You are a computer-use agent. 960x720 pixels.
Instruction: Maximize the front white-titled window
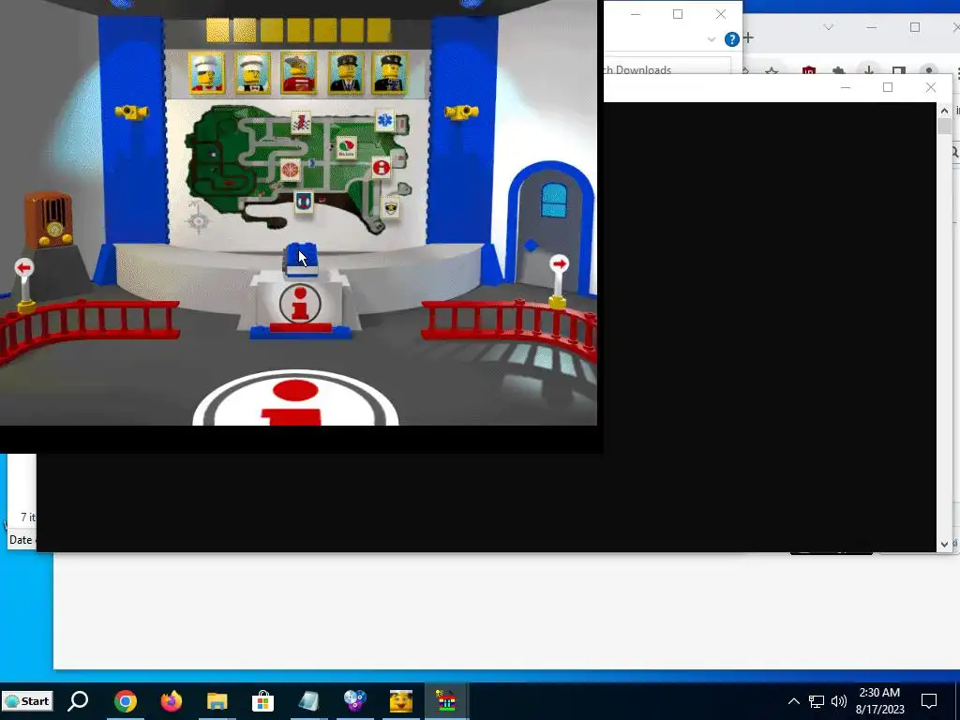pyautogui.click(x=888, y=87)
